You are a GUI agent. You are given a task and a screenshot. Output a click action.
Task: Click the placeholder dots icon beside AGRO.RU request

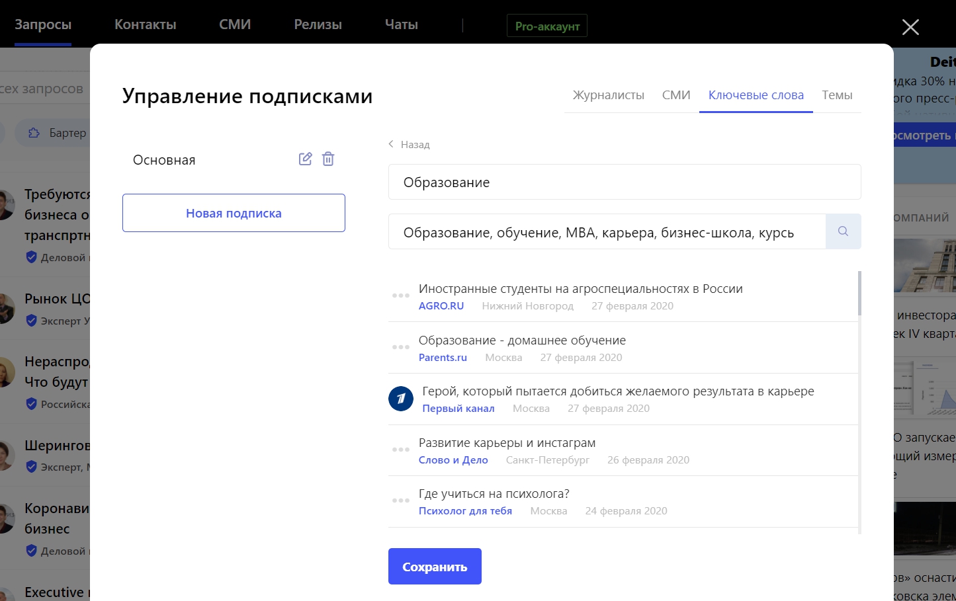click(401, 296)
